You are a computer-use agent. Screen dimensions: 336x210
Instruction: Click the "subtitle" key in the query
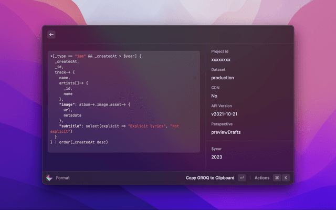69,126
